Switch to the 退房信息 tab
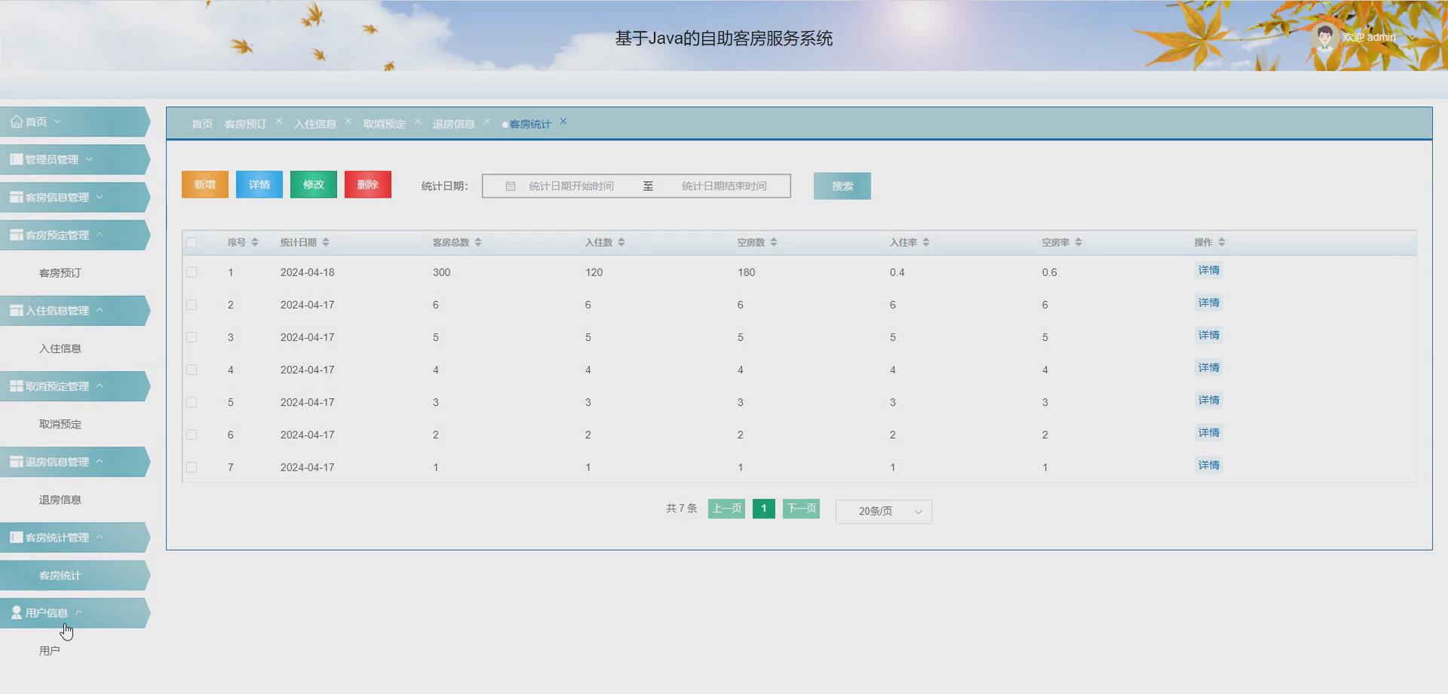 pyautogui.click(x=453, y=123)
